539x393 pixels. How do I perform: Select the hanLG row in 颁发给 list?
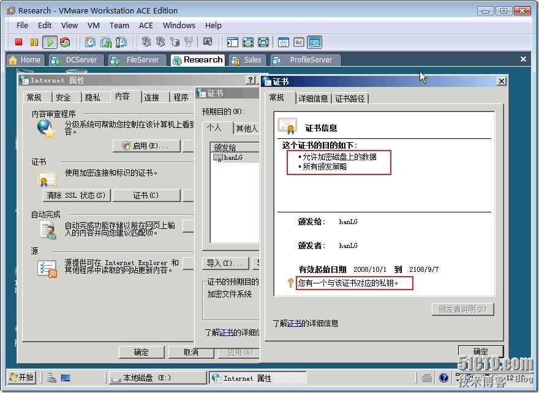[x=235, y=158]
